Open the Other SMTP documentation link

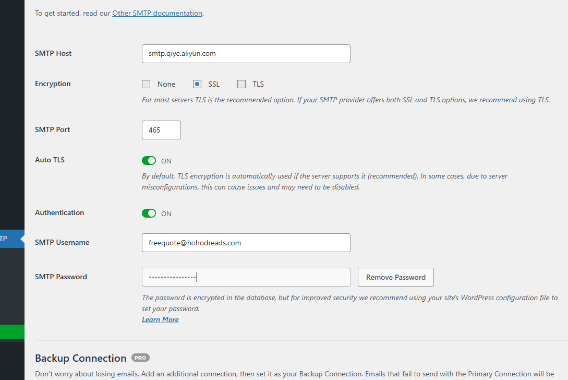[x=157, y=13]
